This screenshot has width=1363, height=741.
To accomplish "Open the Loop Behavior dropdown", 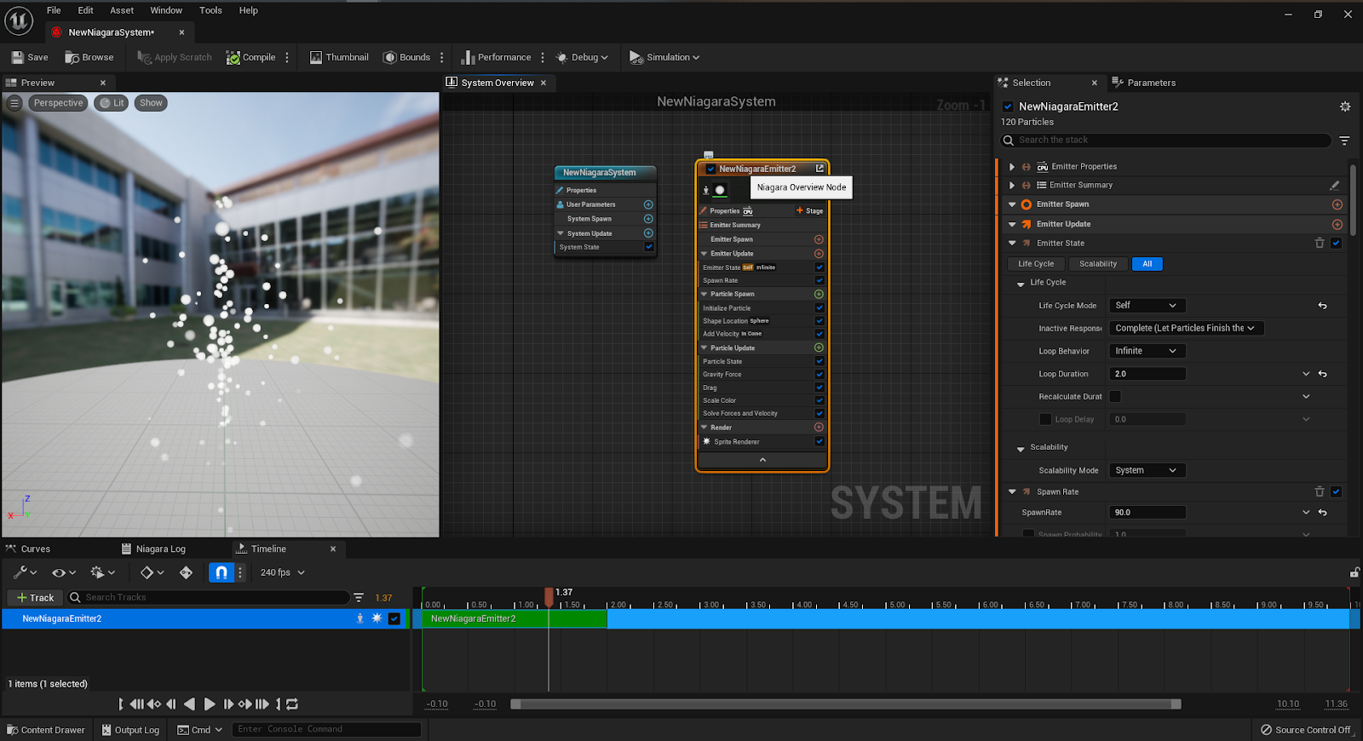I will tap(1147, 351).
